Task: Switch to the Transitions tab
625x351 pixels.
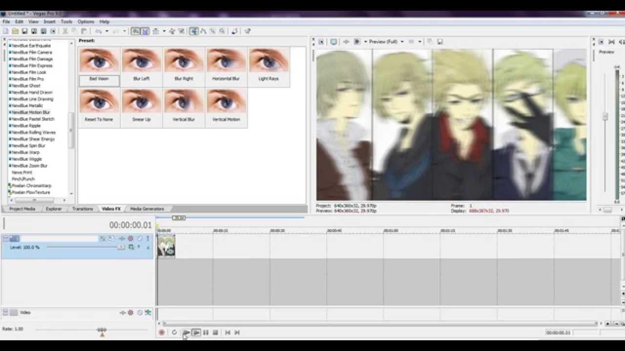Action: click(x=83, y=209)
